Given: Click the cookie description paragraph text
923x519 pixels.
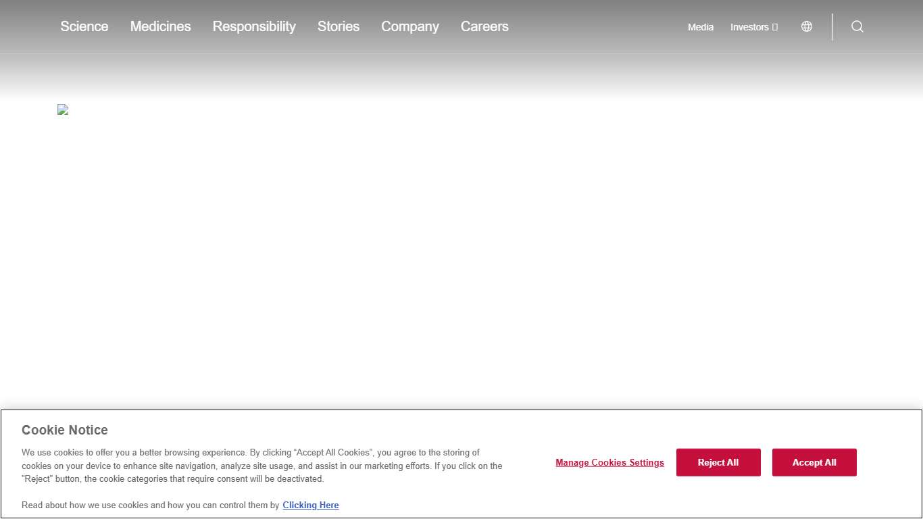Looking at the screenshot, I should click(x=262, y=466).
